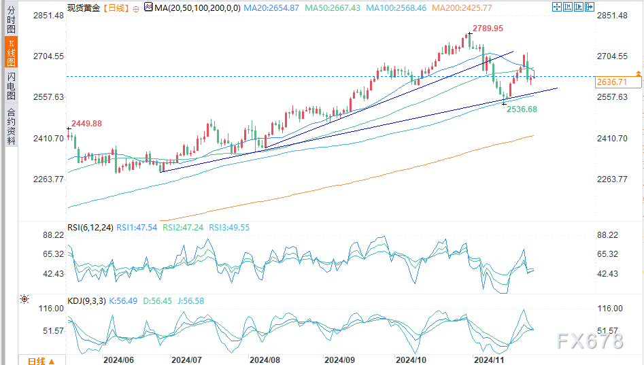Click the KDJ left axis value 116.00
The height and width of the screenshot is (365, 644).
[51, 309]
